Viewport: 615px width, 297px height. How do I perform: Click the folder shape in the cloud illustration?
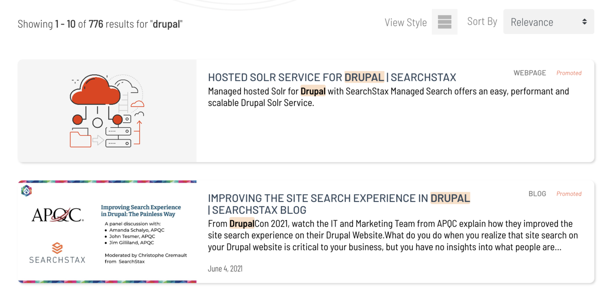tap(80, 140)
